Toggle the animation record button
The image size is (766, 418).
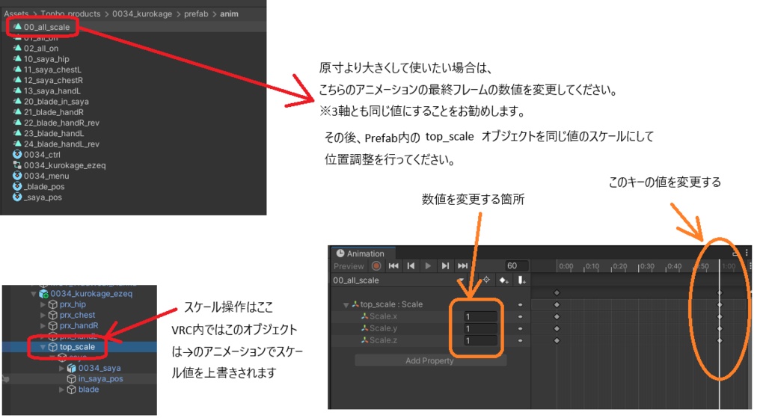point(376,266)
